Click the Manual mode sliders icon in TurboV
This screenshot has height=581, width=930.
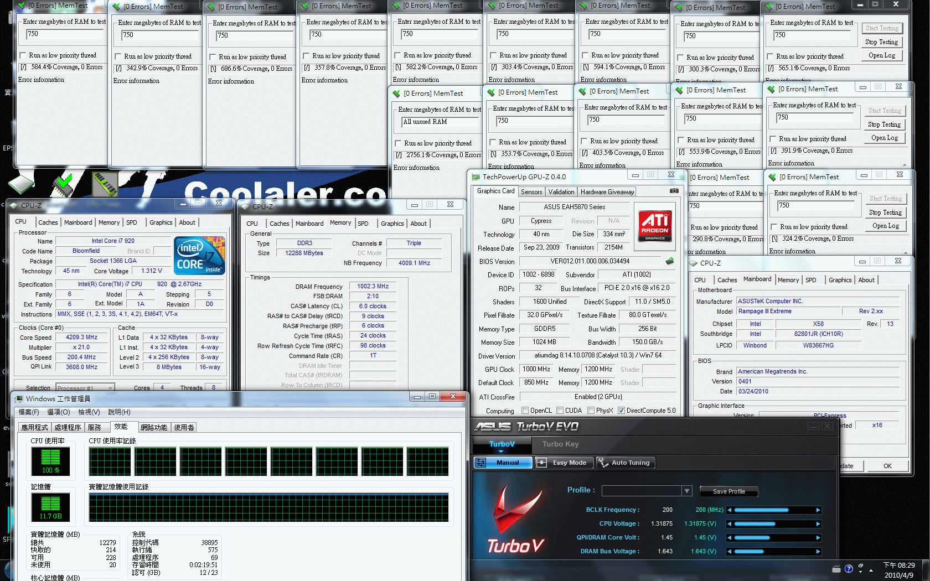click(x=481, y=463)
